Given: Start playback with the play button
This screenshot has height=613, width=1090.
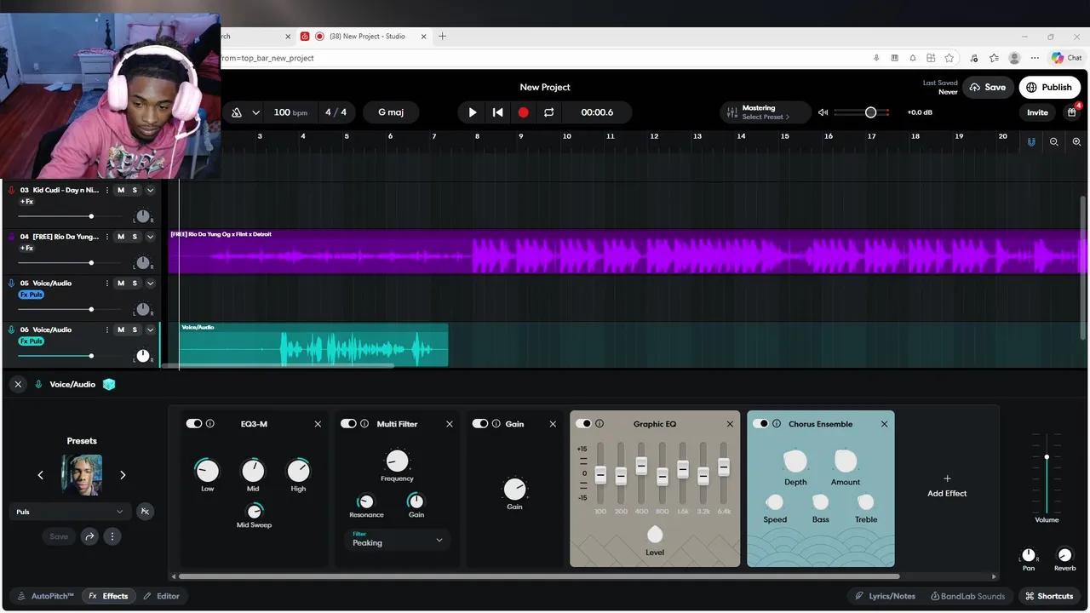Looking at the screenshot, I should tap(473, 112).
